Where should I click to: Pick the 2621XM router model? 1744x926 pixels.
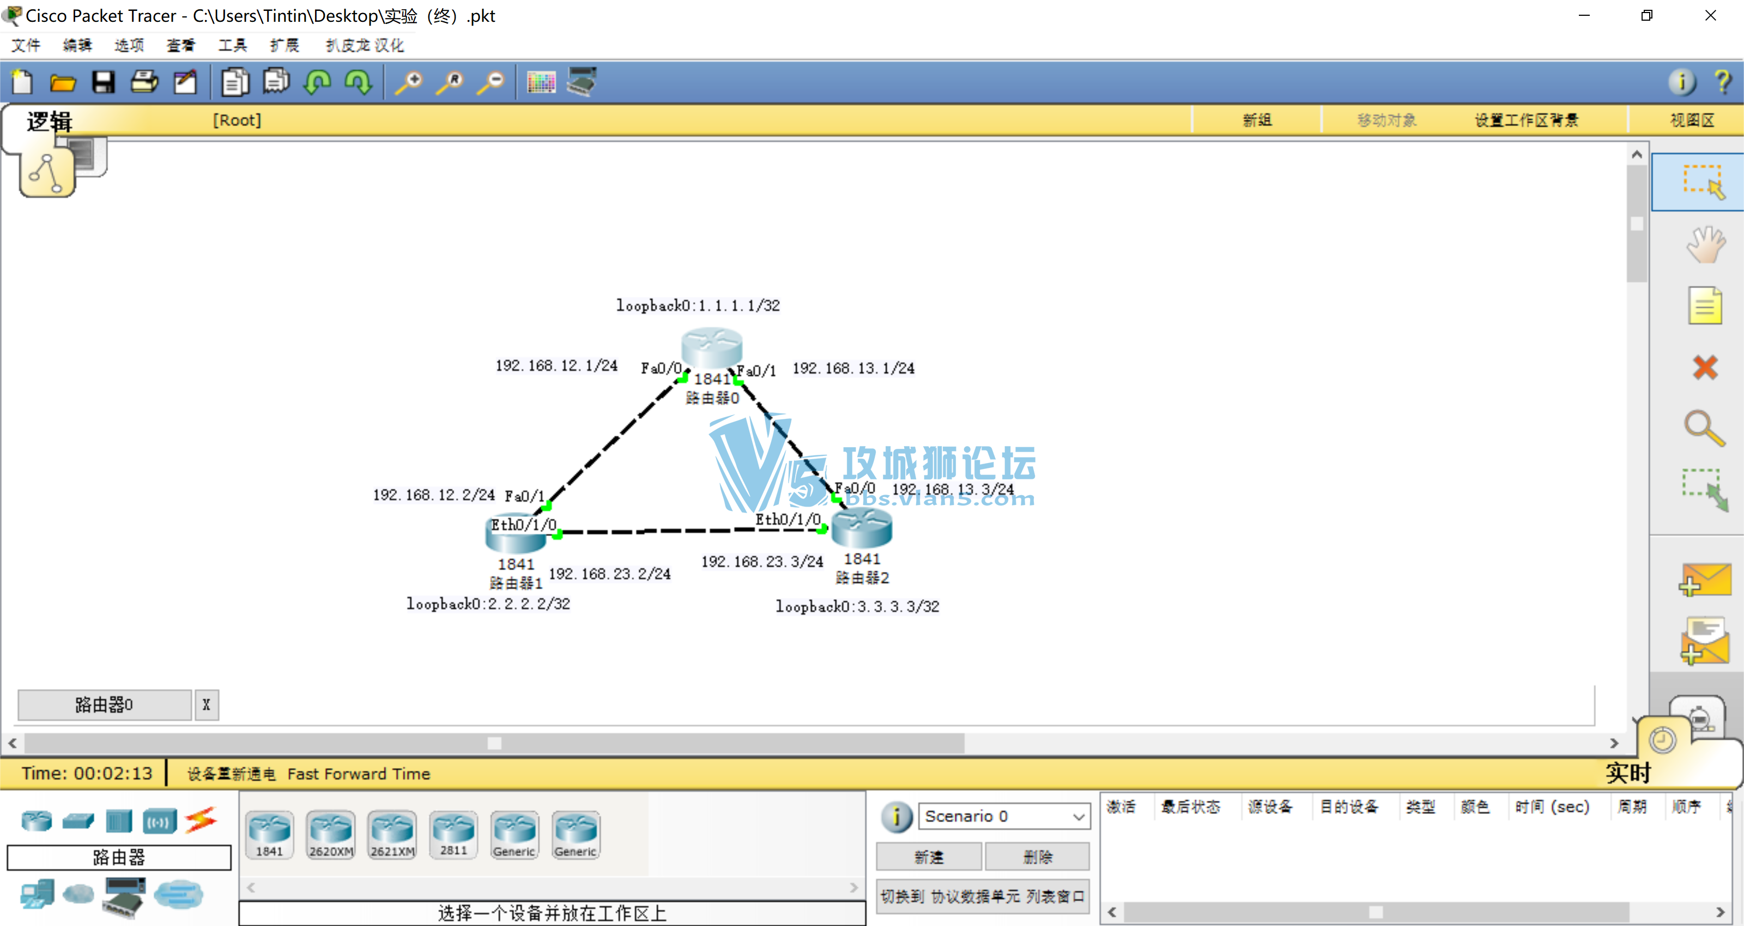(x=392, y=834)
